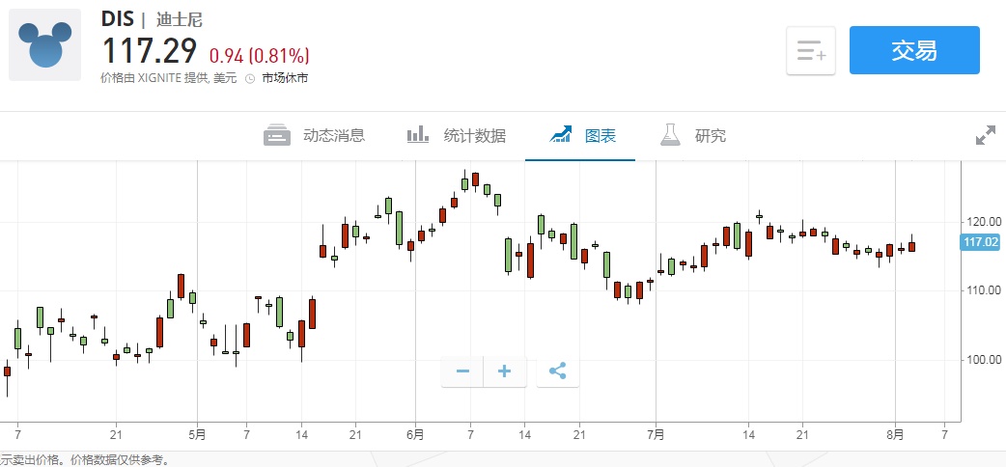Screen dimensions: 1006x467
Task: Switch to the 统计数据 statistics tab
Action: 456,136
